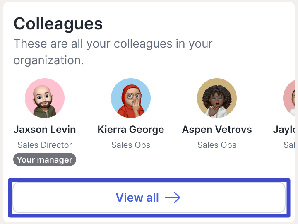Click the cut-off name starting with Jayl
The image size is (298, 224).
coord(285,130)
